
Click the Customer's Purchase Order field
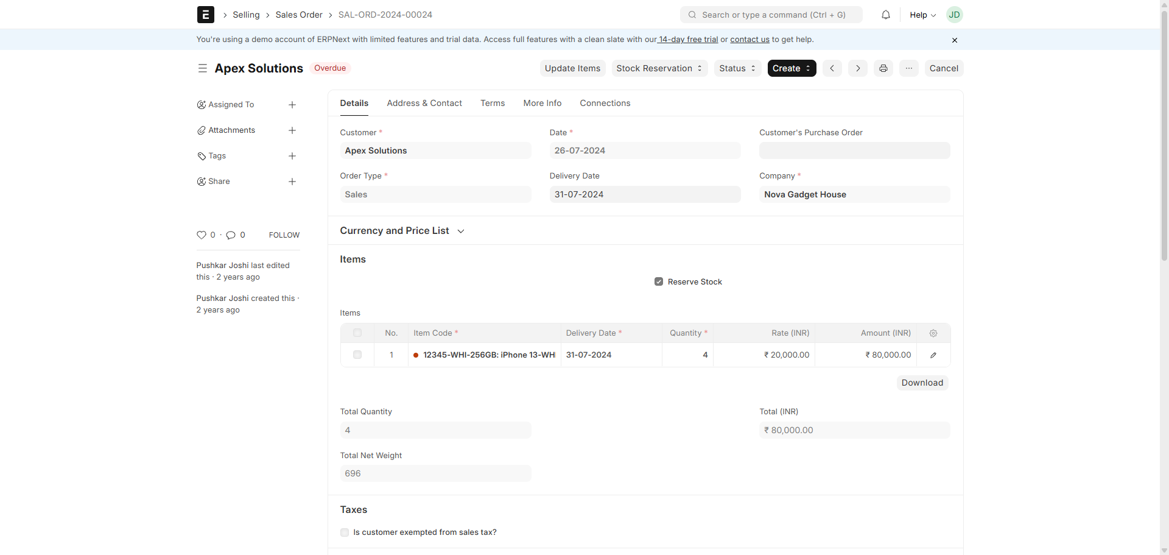click(854, 150)
